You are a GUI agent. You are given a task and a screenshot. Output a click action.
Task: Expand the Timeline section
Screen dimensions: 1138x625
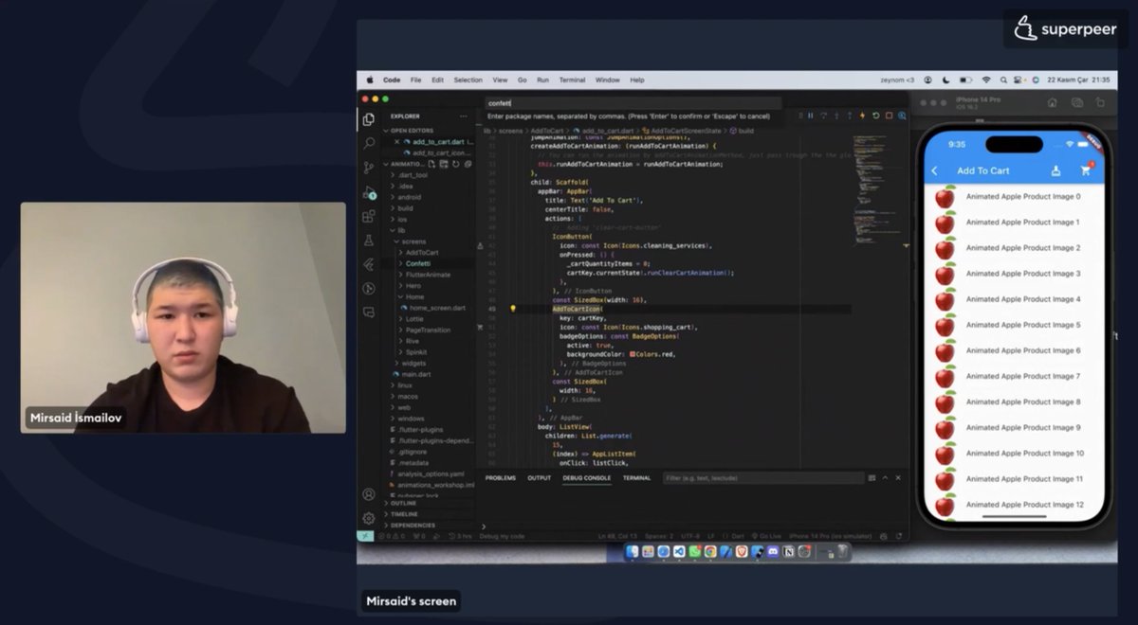[x=404, y=514]
